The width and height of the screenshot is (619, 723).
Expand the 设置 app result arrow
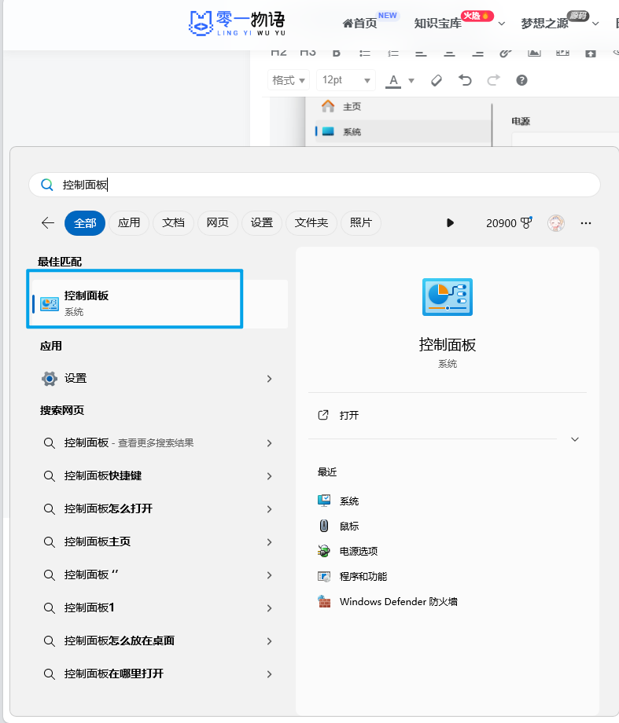269,379
